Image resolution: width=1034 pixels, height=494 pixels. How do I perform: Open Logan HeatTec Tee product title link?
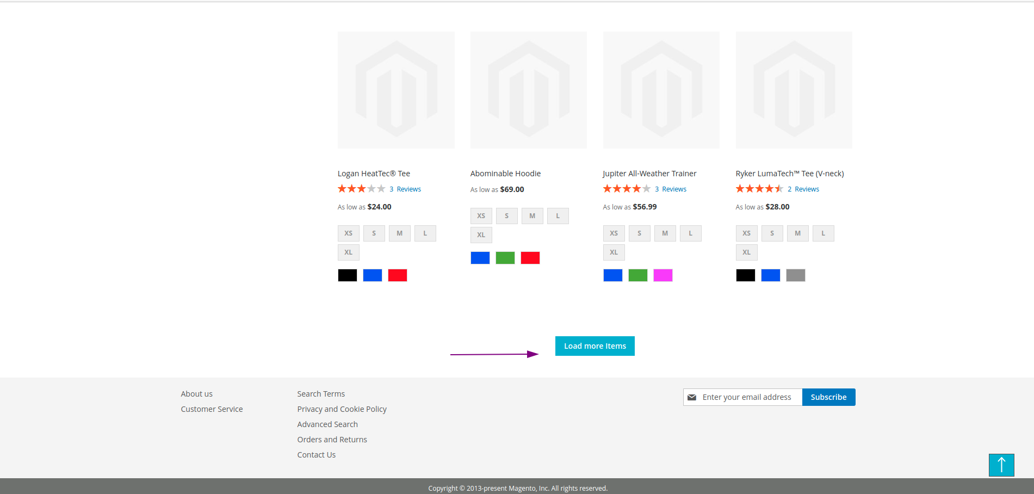[x=374, y=174]
